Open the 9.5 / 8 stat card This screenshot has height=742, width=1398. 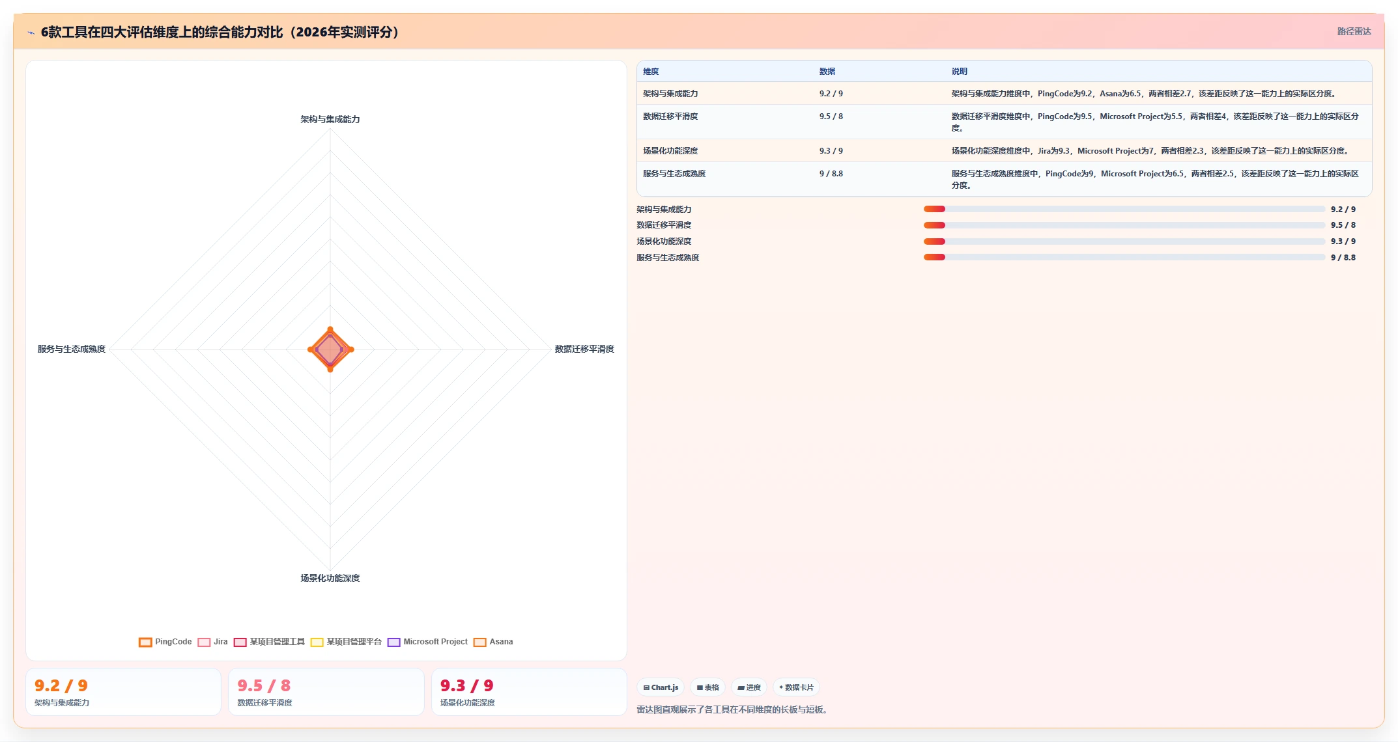click(326, 692)
